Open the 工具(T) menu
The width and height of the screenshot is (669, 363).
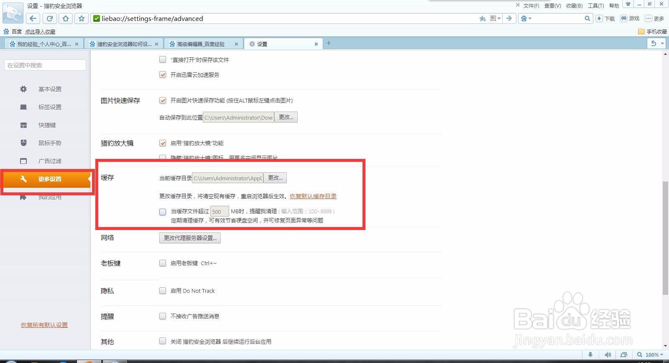(x=596, y=5)
